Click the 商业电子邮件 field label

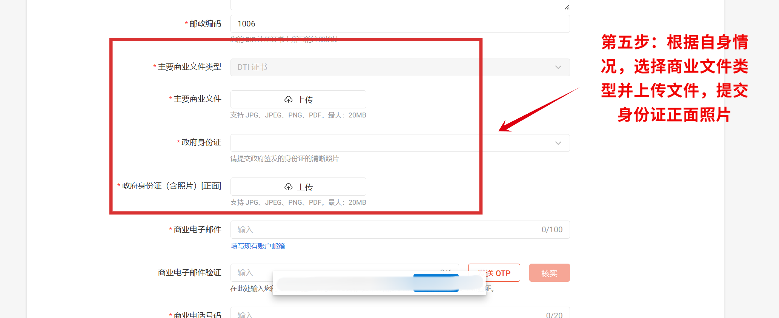point(197,230)
